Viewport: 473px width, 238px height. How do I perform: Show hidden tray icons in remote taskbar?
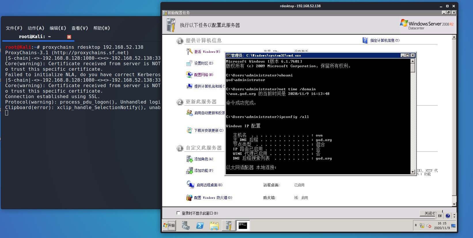416,225
